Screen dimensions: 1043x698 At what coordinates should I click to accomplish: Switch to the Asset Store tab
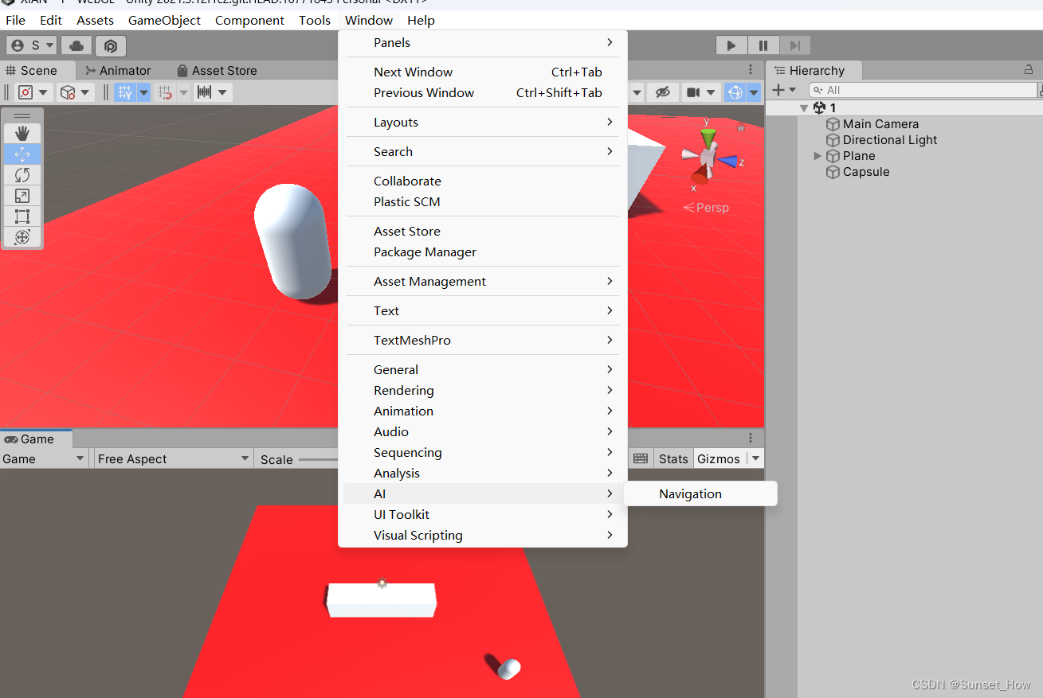point(223,70)
